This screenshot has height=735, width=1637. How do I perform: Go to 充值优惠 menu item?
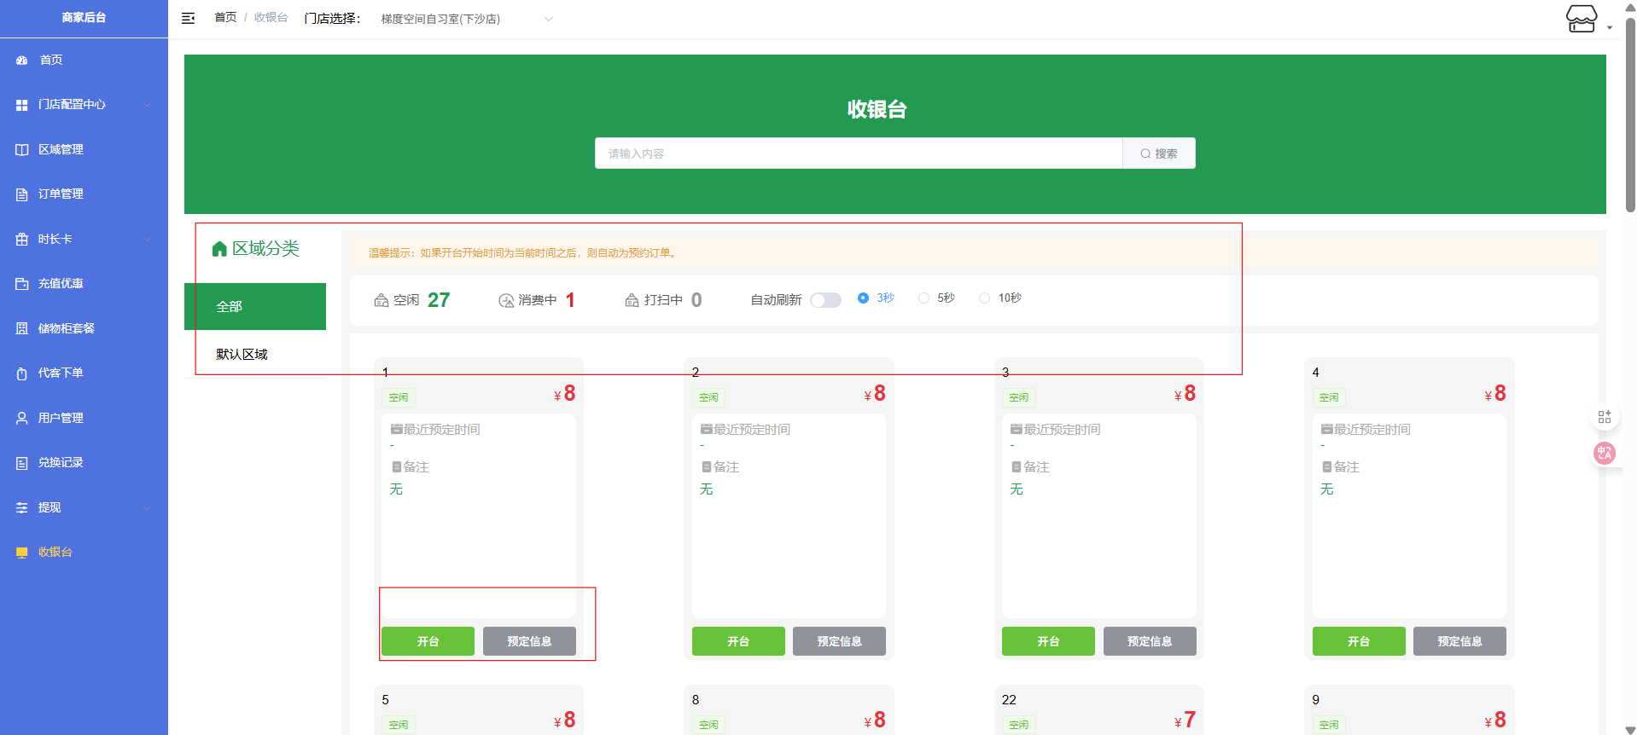[84, 284]
